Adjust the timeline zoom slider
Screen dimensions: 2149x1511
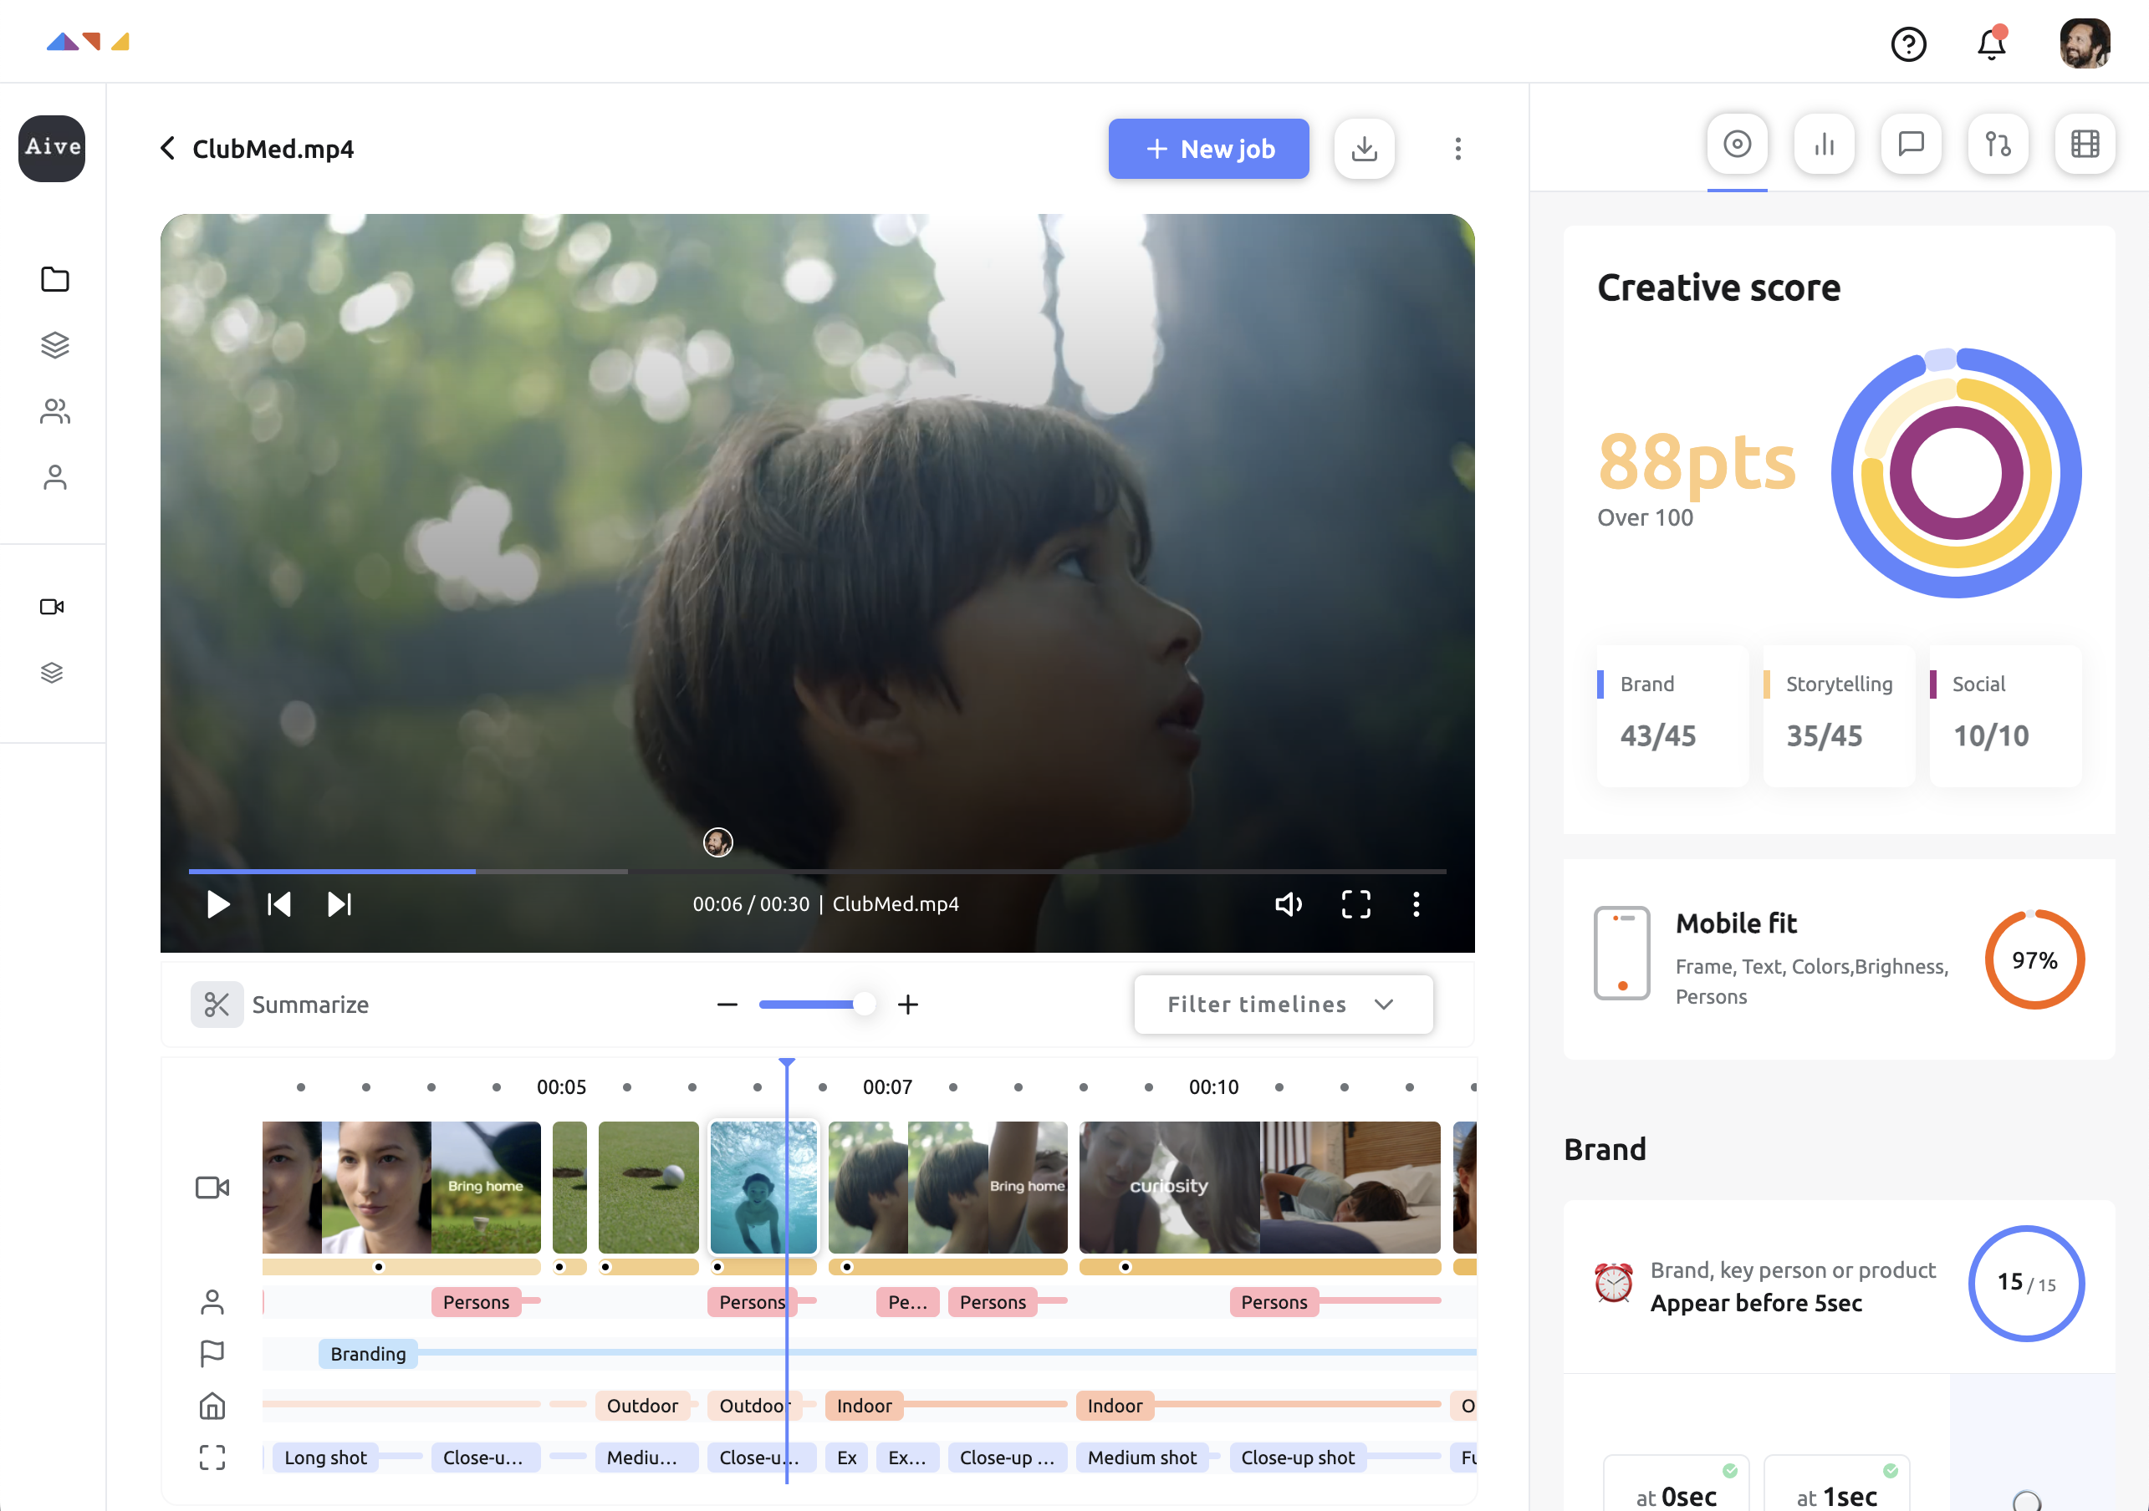816,1004
